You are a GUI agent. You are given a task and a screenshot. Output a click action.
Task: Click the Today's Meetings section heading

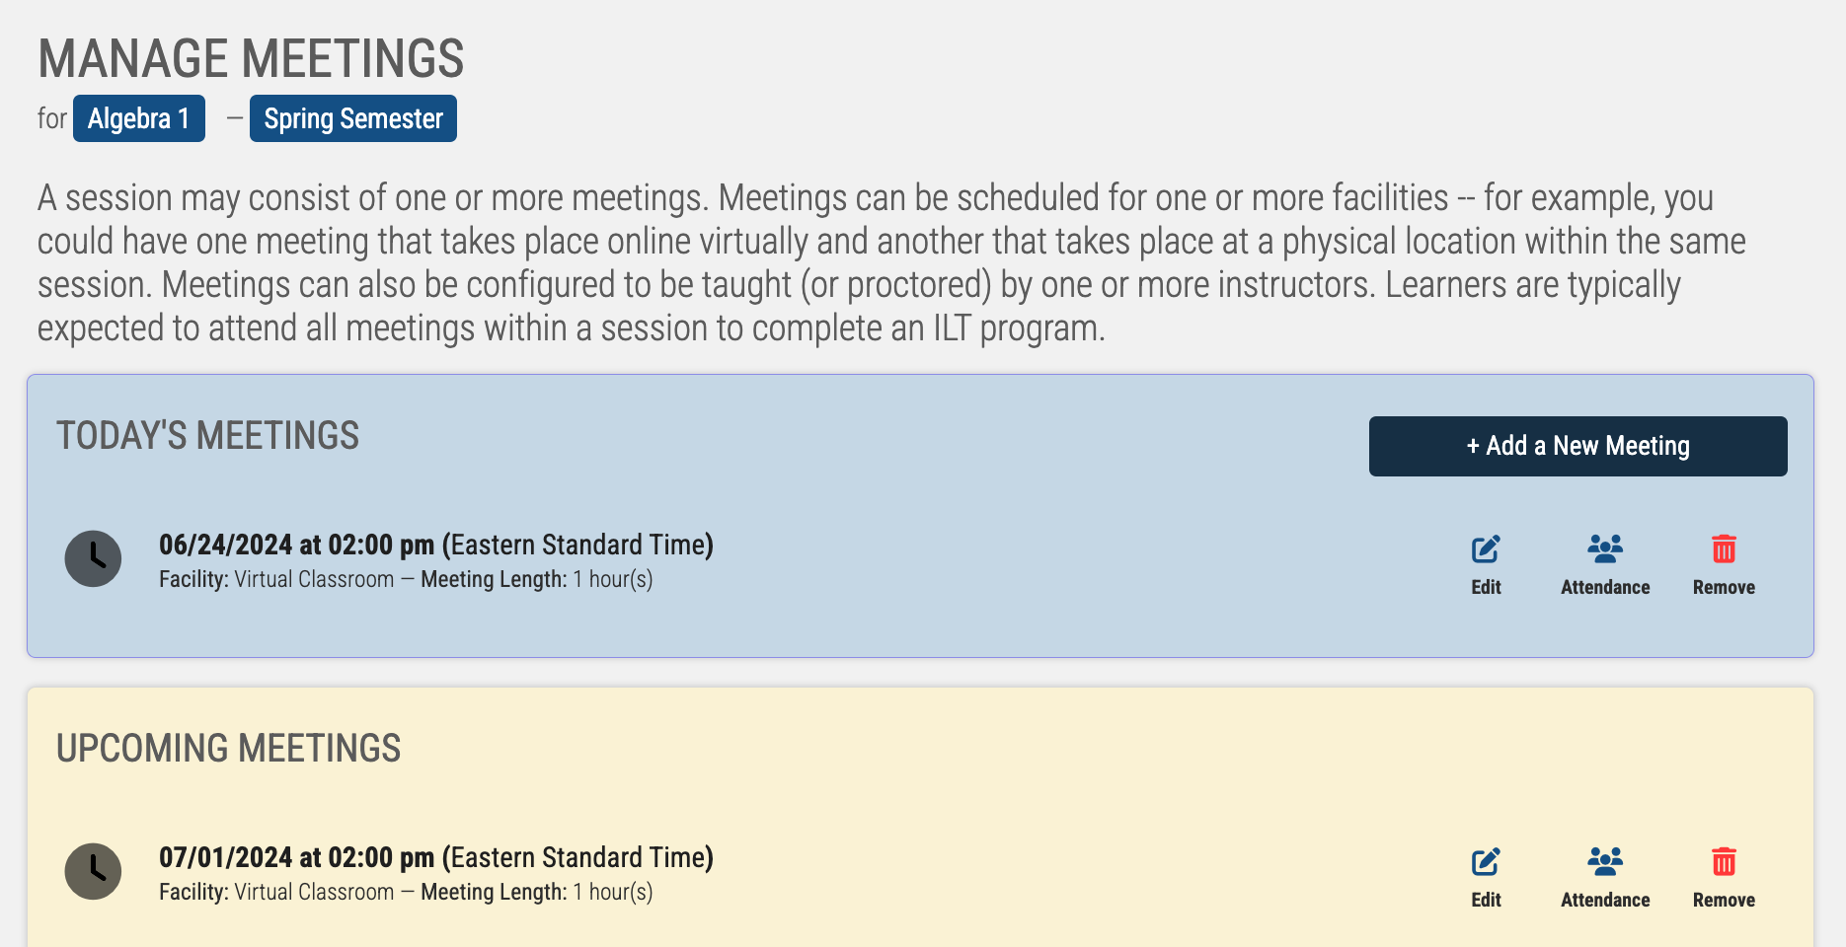(x=208, y=435)
